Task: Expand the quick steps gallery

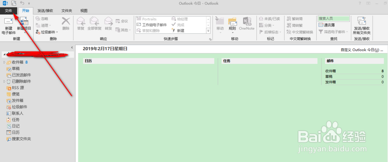Action: (208, 31)
